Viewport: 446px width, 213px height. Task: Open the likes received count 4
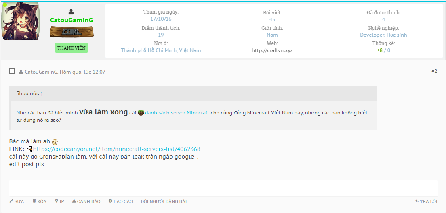[383, 19]
